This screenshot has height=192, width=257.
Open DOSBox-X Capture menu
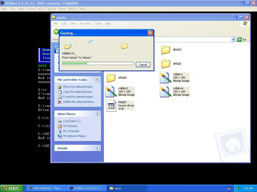point(51,9)
